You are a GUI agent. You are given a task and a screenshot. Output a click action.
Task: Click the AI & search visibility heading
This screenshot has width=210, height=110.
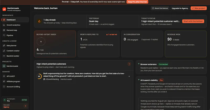(x=149, y=80)
